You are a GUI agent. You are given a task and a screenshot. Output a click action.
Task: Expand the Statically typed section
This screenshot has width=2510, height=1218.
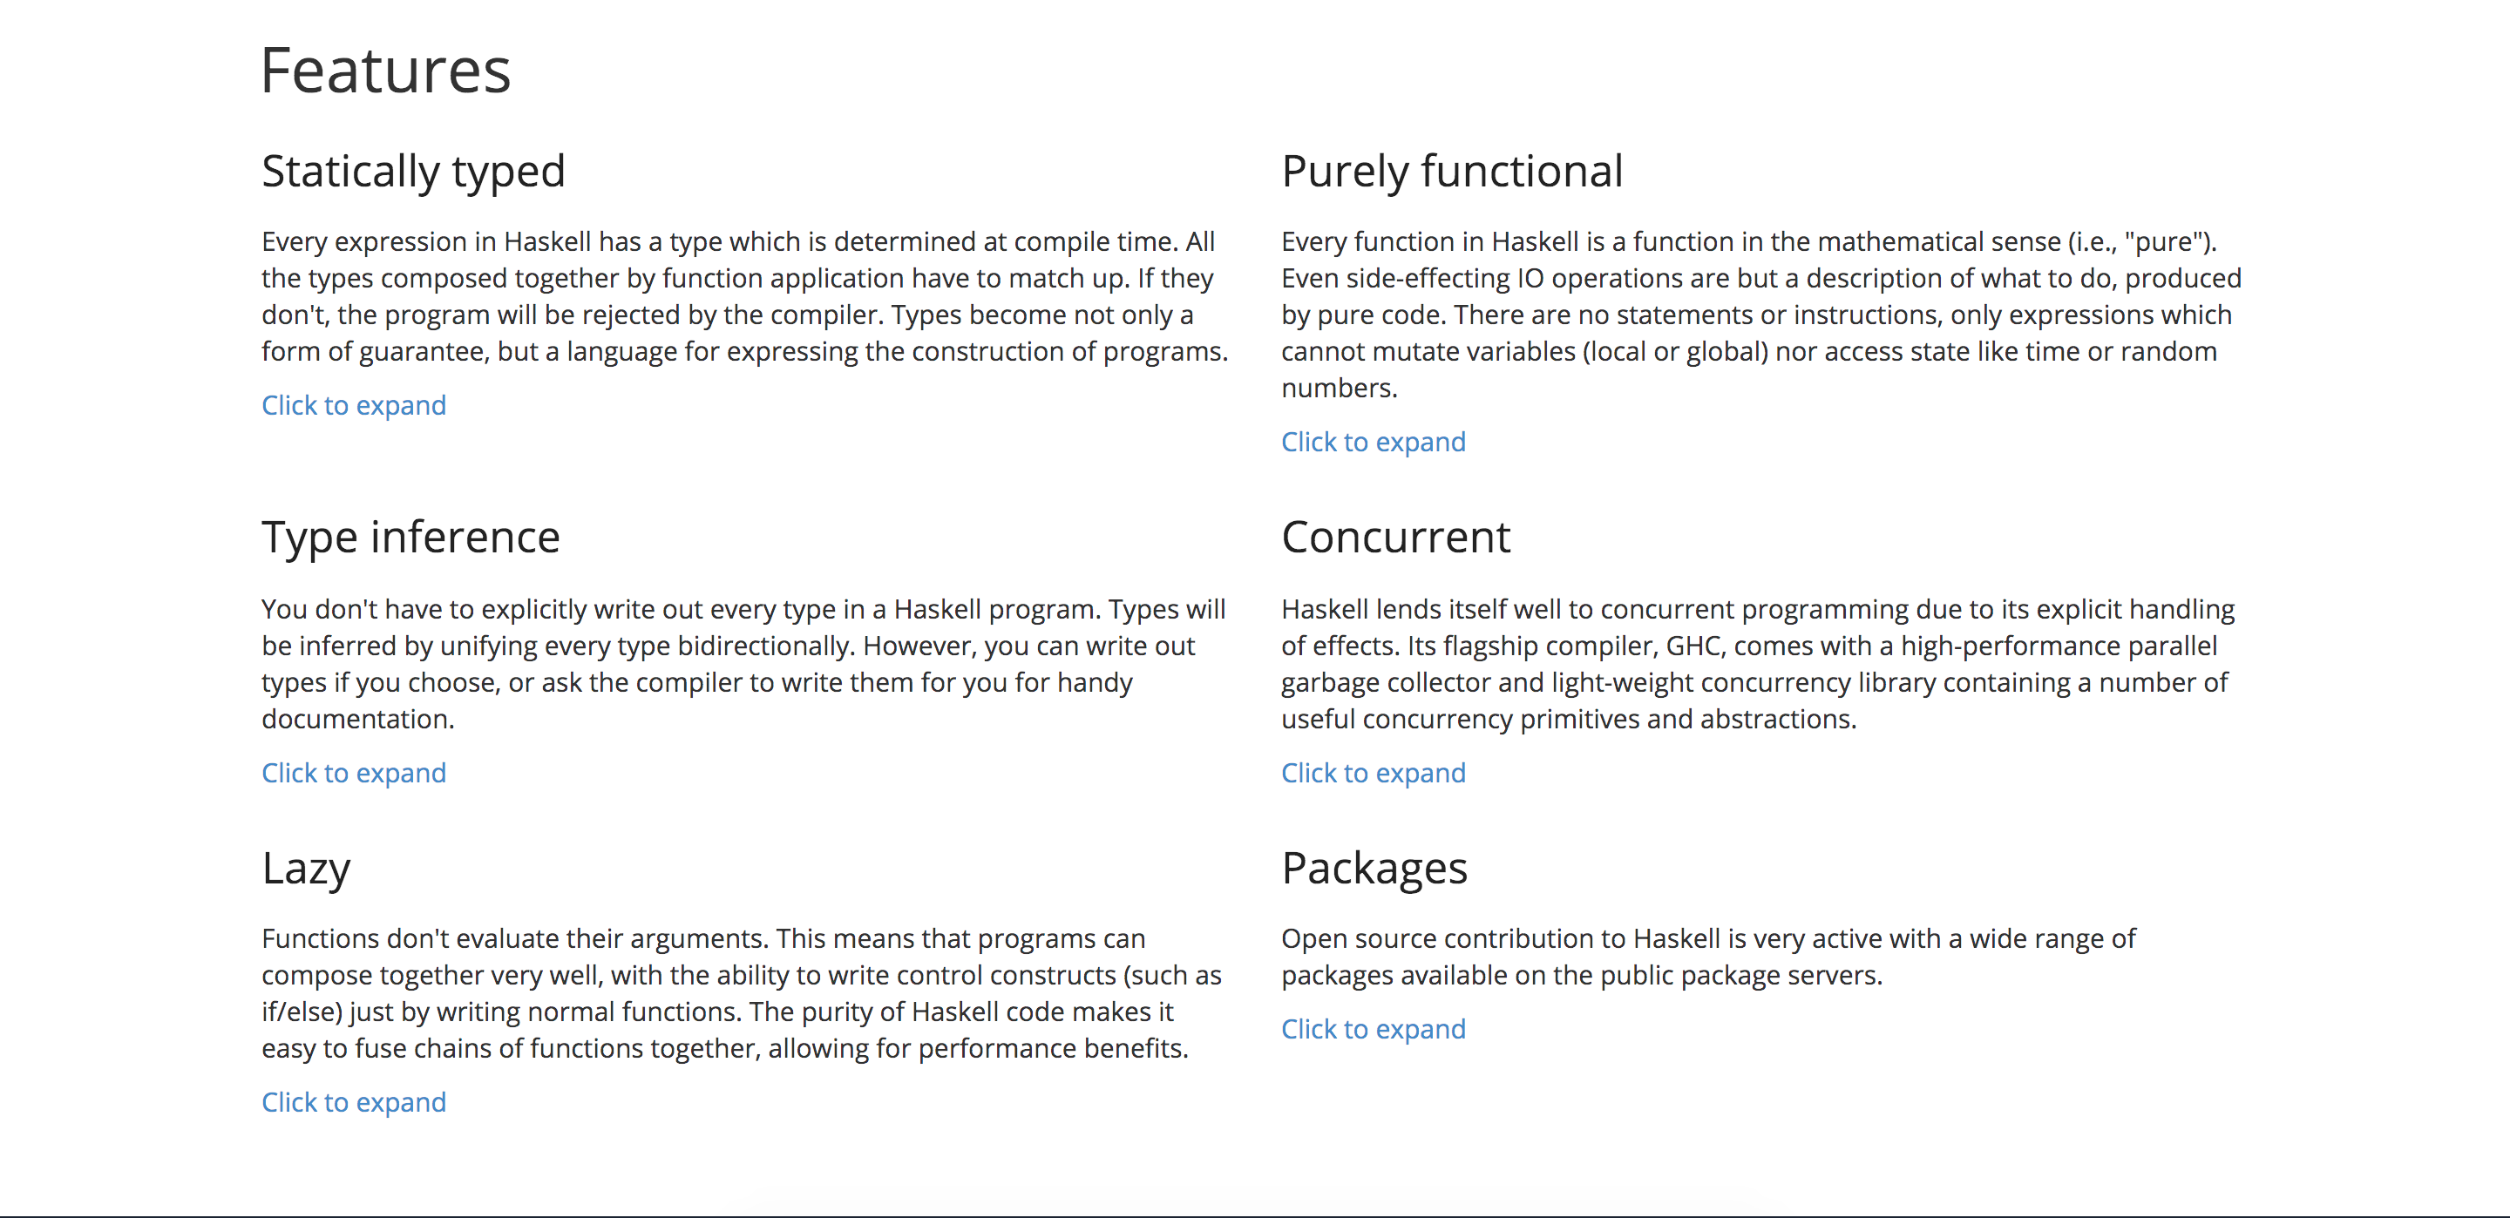(354, 405)
